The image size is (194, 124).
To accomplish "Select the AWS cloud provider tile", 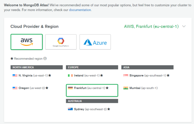I will point(27,42).
